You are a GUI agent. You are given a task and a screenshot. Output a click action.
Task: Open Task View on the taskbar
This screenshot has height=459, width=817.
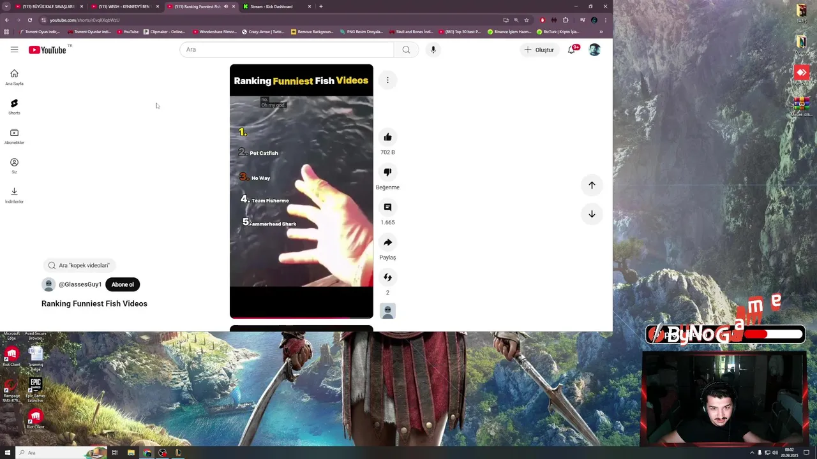click(x=115, y=453)
